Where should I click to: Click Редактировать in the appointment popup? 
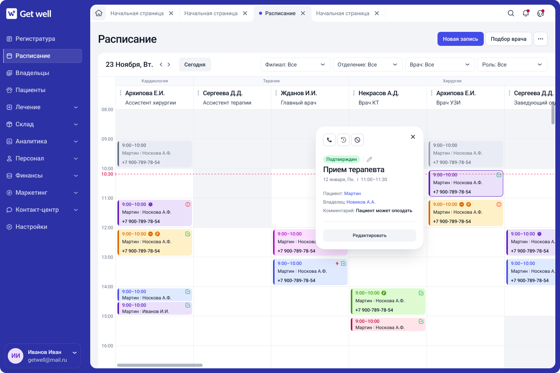pos(369,235)
